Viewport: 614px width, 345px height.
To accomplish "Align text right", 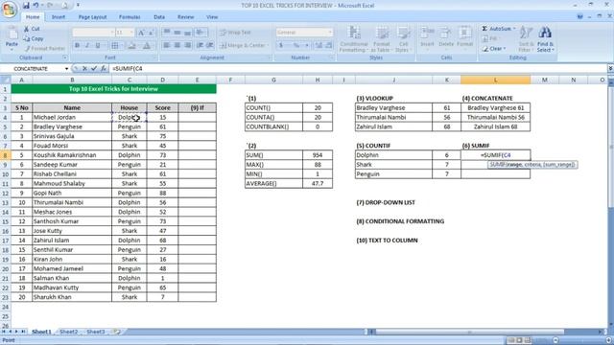I will [188, 46].
